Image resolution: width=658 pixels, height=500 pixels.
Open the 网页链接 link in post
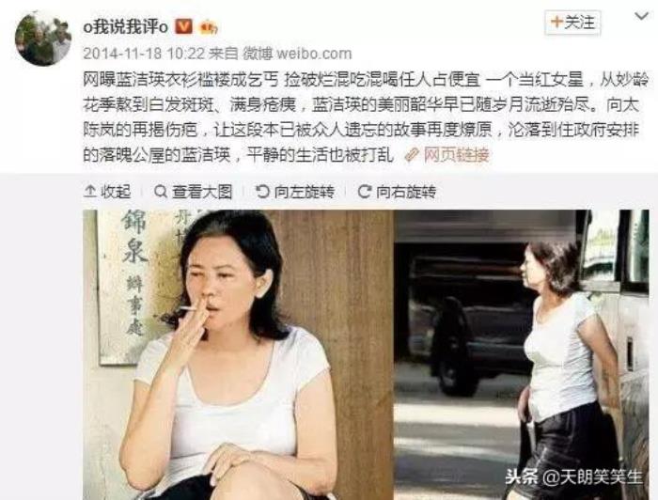[457, 155]
